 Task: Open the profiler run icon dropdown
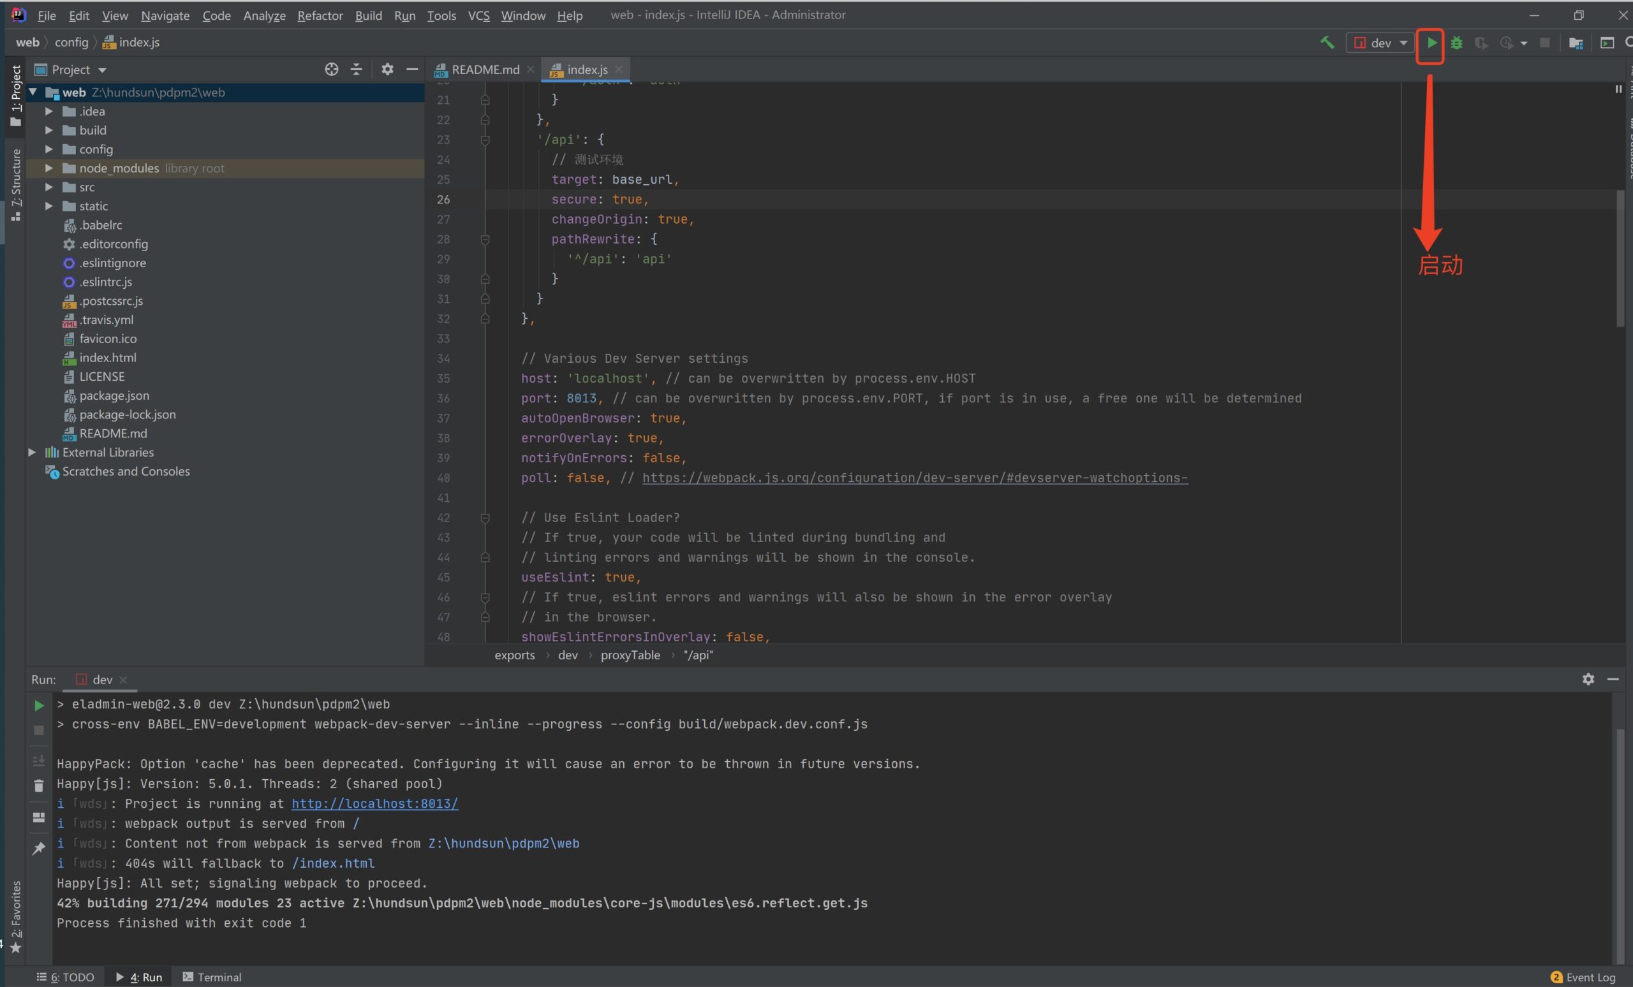click(1524, 44)
